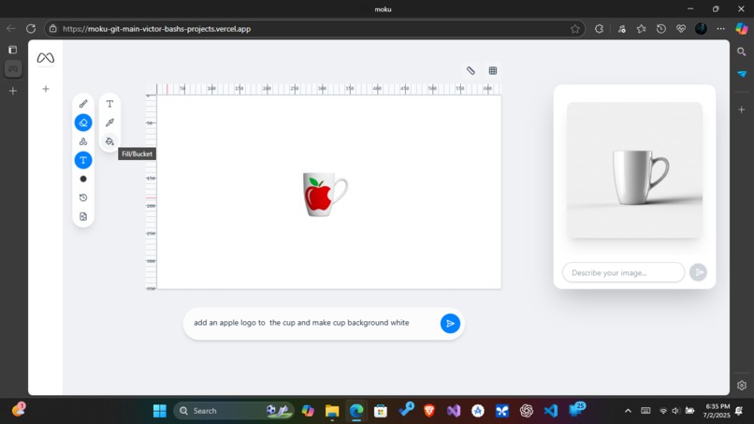Pick the eyedropper tool
The width and height of the screenshot is (754, 424).
pyautogui.click(x=109, y=123)
